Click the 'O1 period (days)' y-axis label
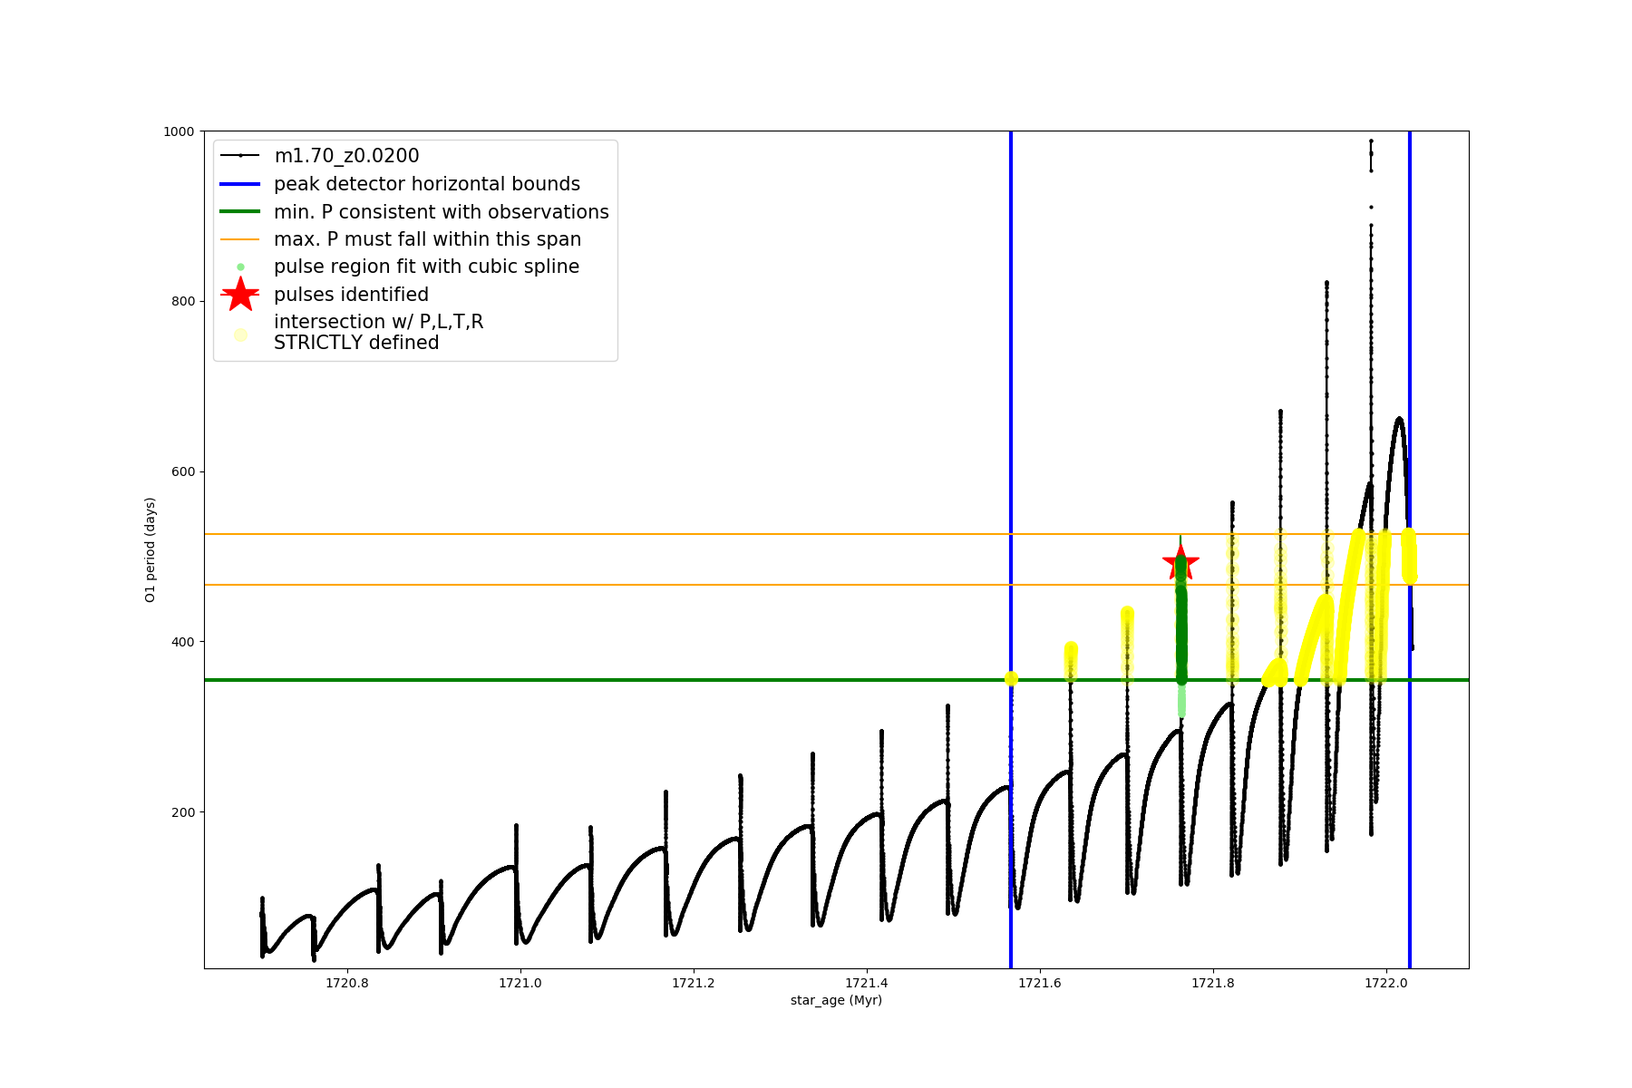 click(x=151, y=549)
